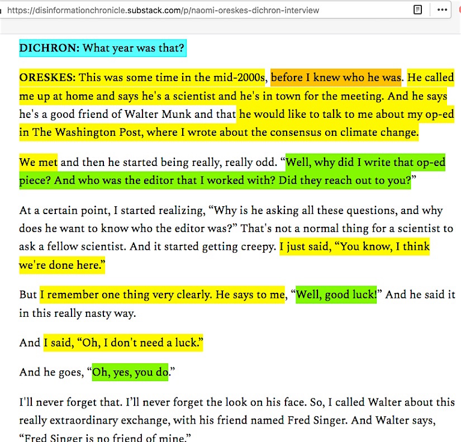Viewport: 461px width, 442px height.
Task: Click the green highlighted "Well, good luck!" quote
Action: pyautogui.click(x=336, y=294)
